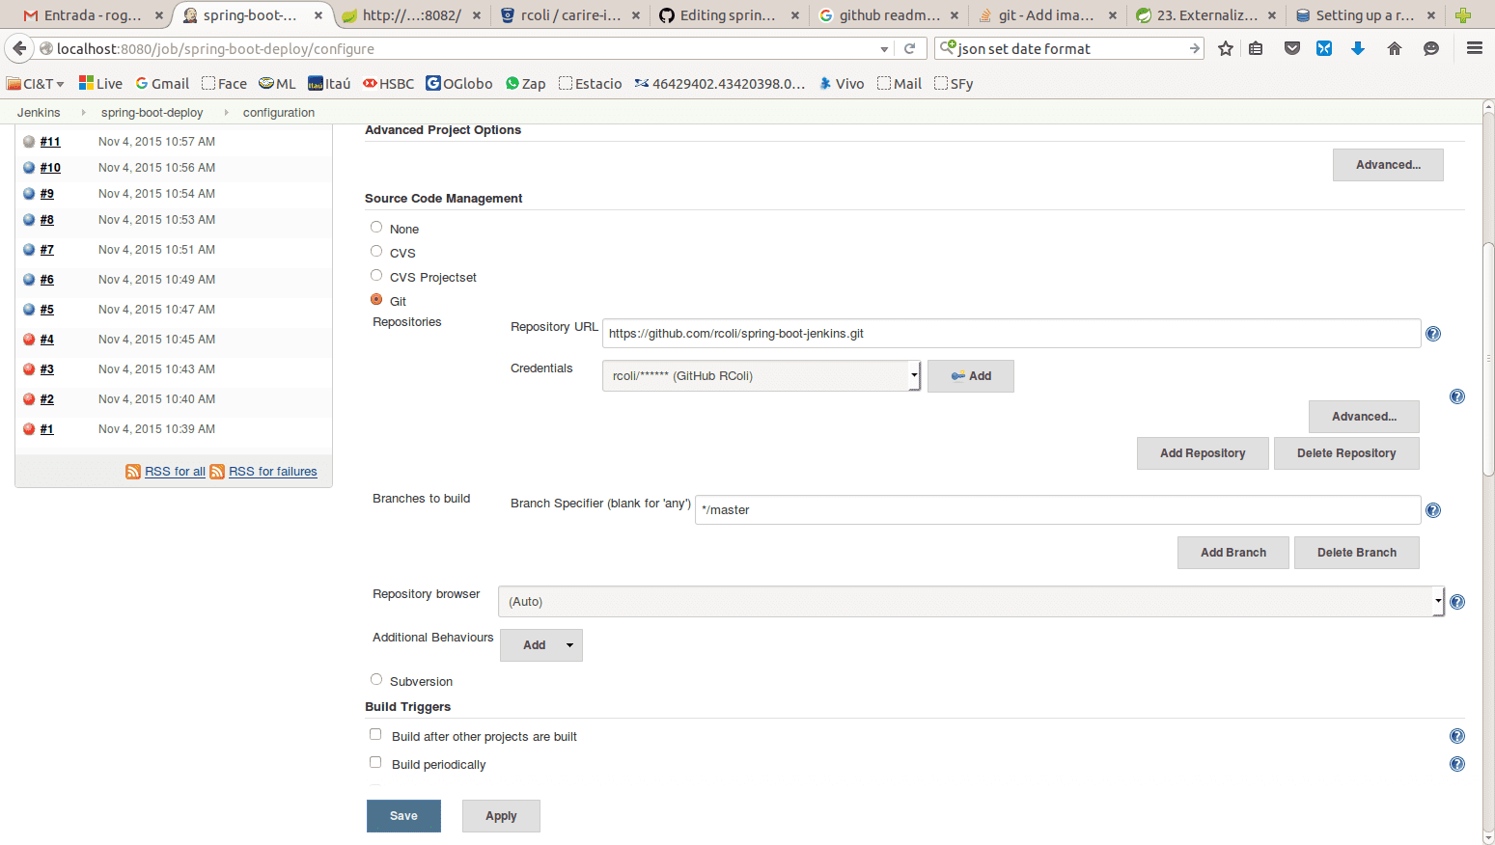Open the CI&T bookmarks folder dropdown
Screen dimensions: 1495x845
click(36, 84)
